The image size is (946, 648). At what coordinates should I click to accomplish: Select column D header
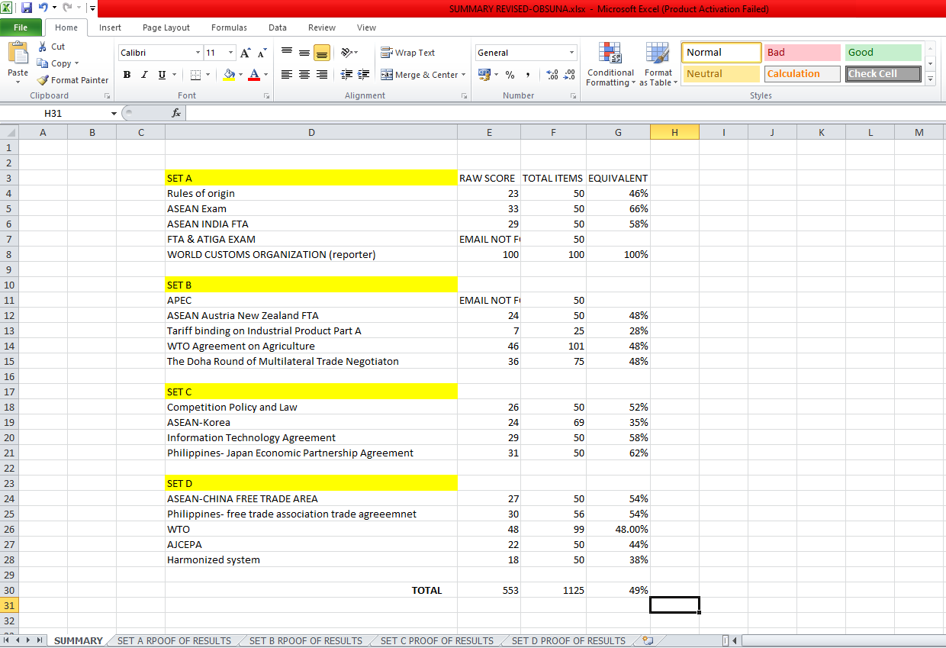coord(311,132)
